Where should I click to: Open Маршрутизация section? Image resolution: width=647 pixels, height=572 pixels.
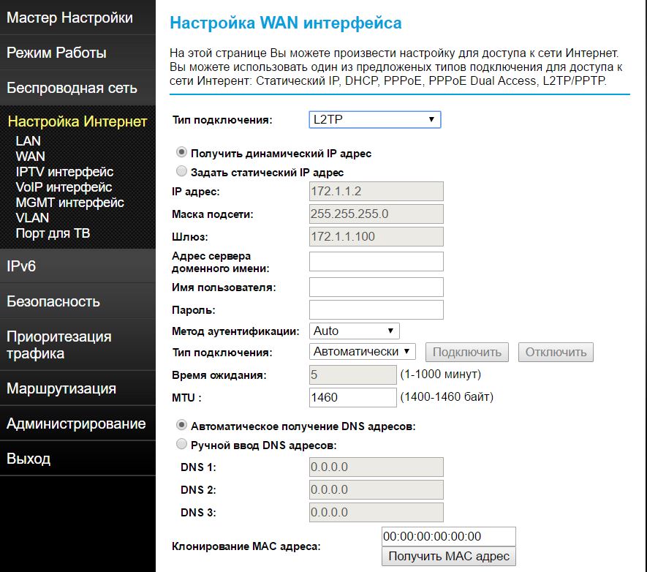(61, 388)
